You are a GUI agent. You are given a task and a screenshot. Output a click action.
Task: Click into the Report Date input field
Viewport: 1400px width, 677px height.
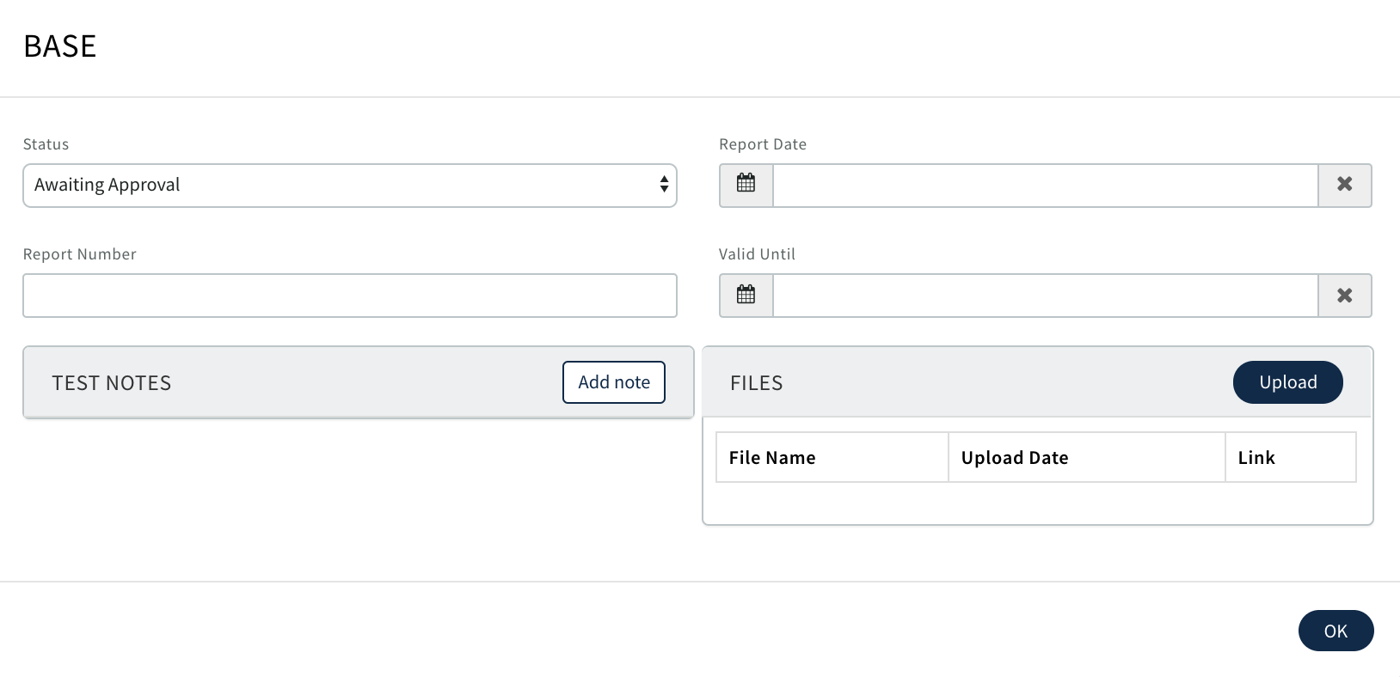[x=1045, y=186]
